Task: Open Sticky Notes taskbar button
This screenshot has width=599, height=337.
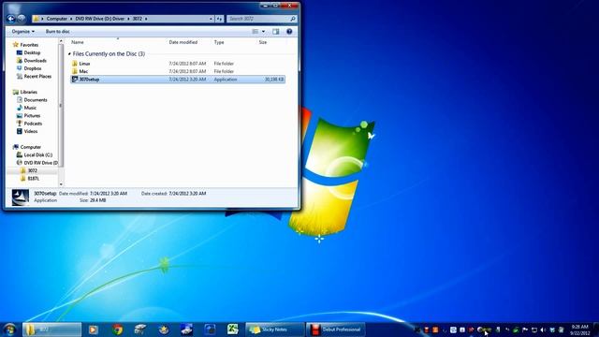Action: (274, 330)
